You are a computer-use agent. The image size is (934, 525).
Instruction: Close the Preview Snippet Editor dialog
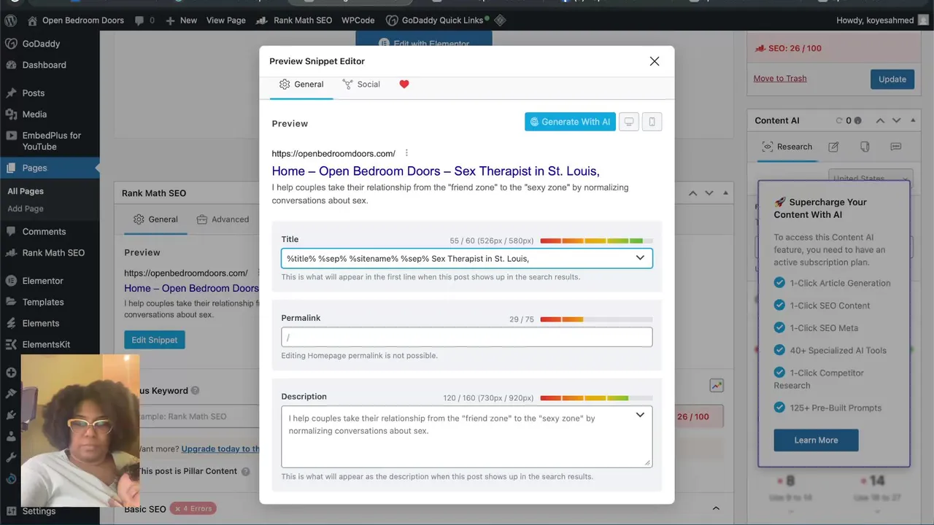tap(655, 61)
